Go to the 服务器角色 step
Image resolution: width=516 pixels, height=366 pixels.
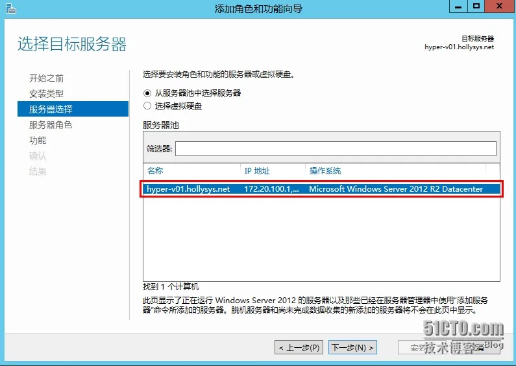(51, 125)
